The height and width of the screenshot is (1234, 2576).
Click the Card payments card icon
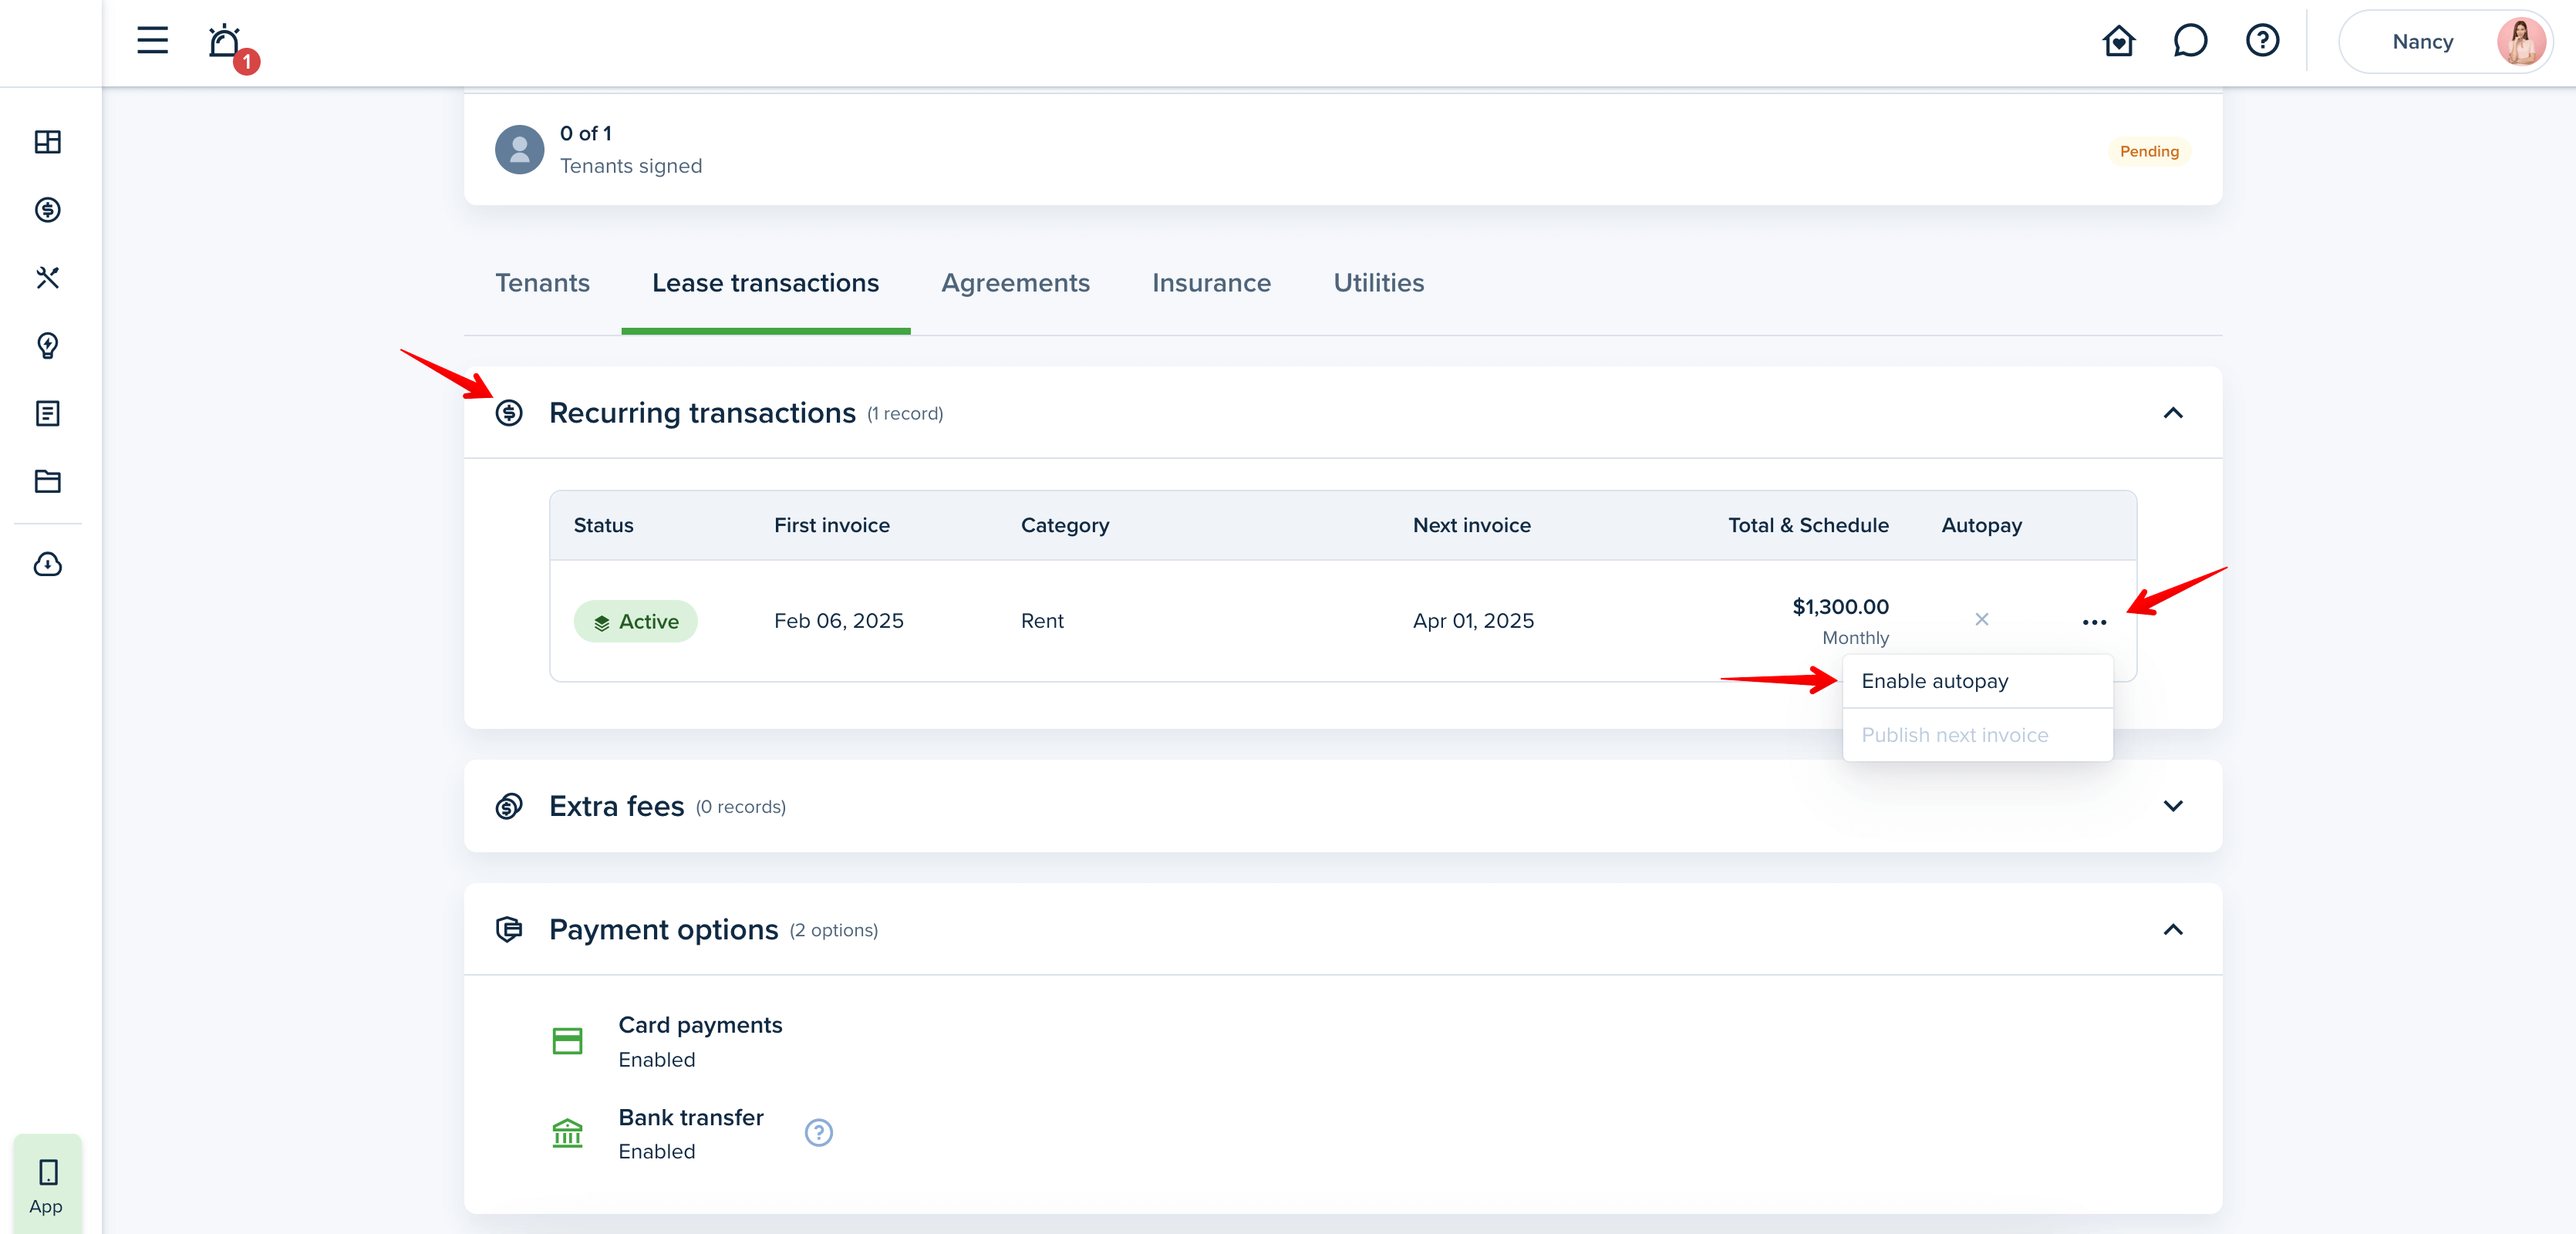coord(567,1041)
